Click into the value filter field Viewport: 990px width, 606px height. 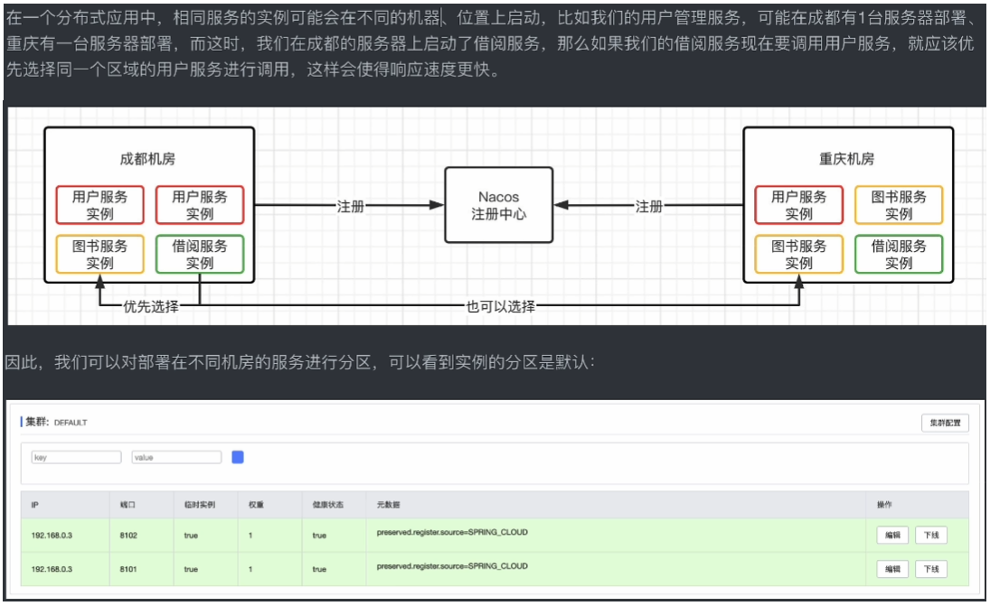[x=176, y=458]
